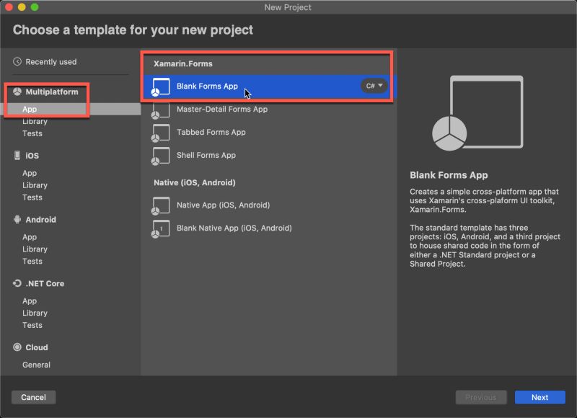The height and width of the screenshot is (418, 577).
Task: Choose the Blank Native App template icon
Action: coord(160,228)
